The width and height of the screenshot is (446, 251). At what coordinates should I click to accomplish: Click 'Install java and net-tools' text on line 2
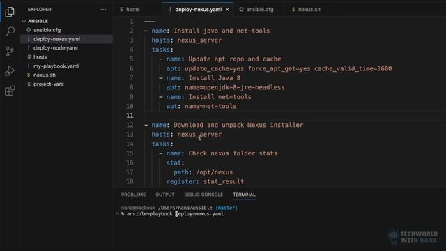coord(222,31)
